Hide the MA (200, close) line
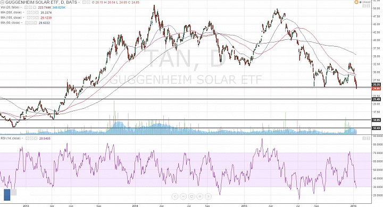Image resolution: width=383 pixels, height=207 pixels. (29, 12)
